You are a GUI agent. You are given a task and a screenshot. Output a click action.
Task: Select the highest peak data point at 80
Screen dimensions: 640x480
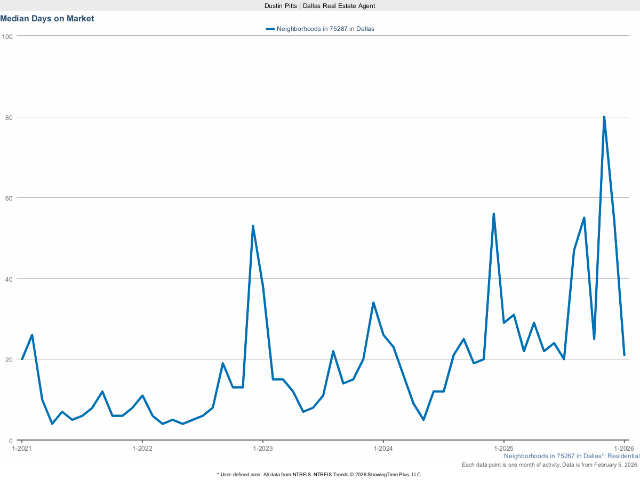(x=604, y=117)
